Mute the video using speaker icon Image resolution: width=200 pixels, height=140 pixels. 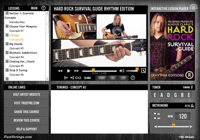(122, 71)
